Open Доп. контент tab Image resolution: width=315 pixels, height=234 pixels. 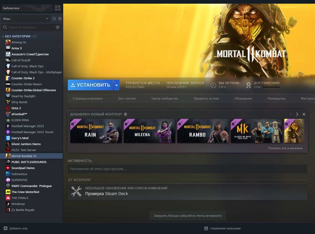pos(127,99)
